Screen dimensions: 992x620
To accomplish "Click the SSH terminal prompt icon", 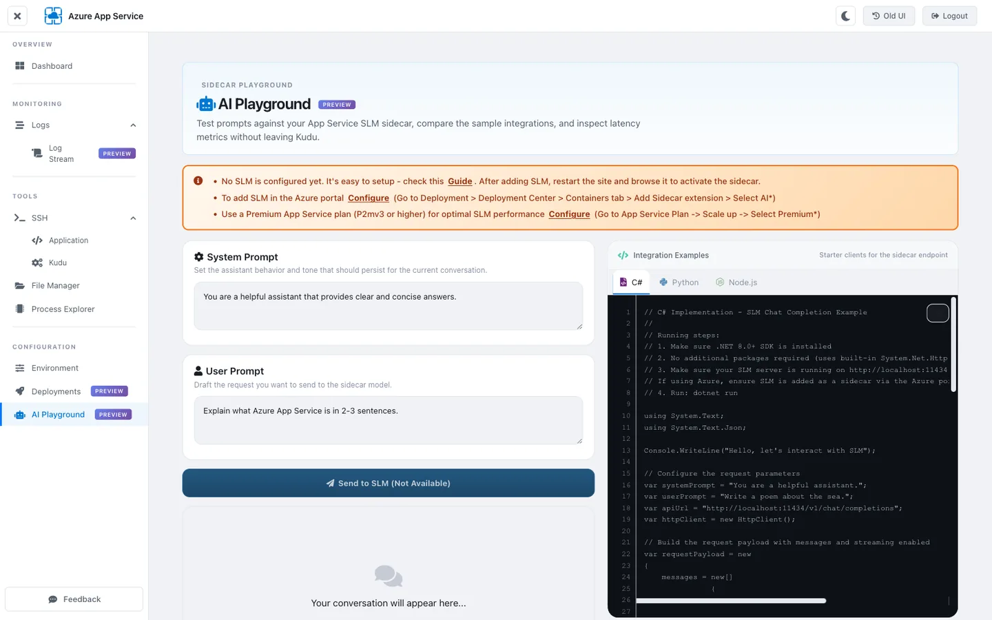I will (20, 218).
